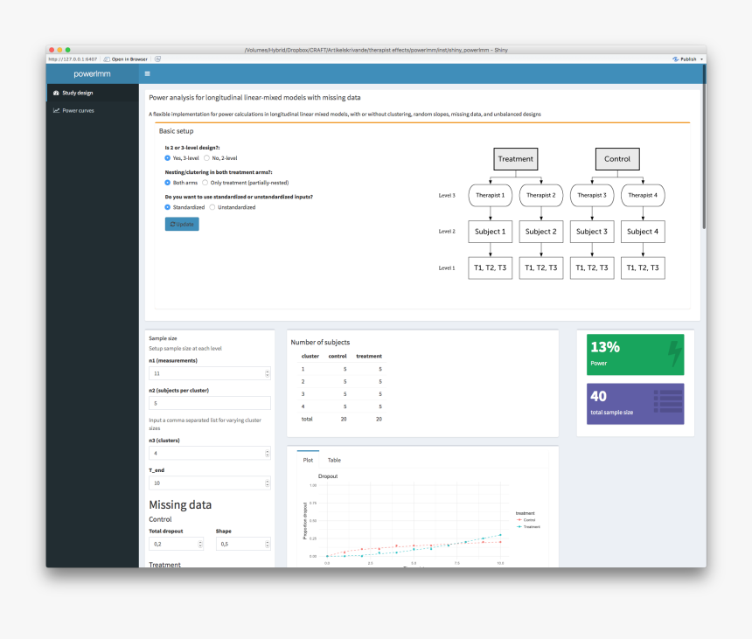The image size is (752, 639).
Task: Open the Publish dropdown arrow
Action: tap(701, 59)
